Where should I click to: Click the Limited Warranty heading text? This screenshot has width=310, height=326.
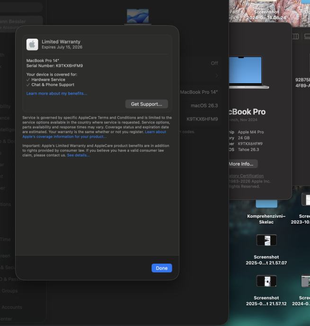[61, 42]
